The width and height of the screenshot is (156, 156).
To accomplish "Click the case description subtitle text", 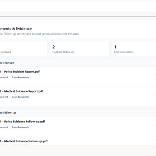I will pyautogui.click(x=40, y=34).
